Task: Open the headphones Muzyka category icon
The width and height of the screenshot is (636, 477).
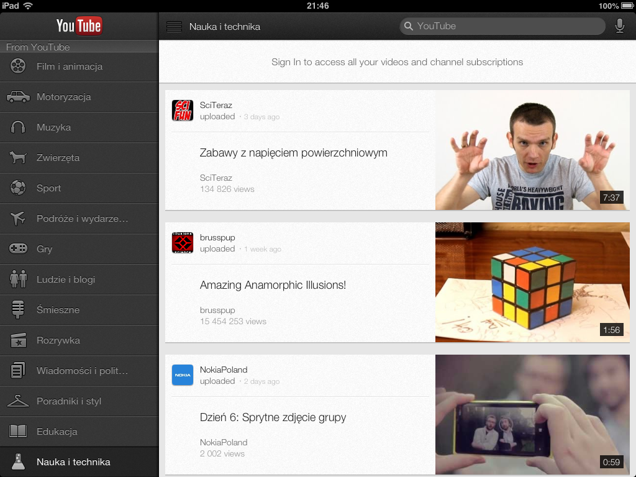Action: 19,127
